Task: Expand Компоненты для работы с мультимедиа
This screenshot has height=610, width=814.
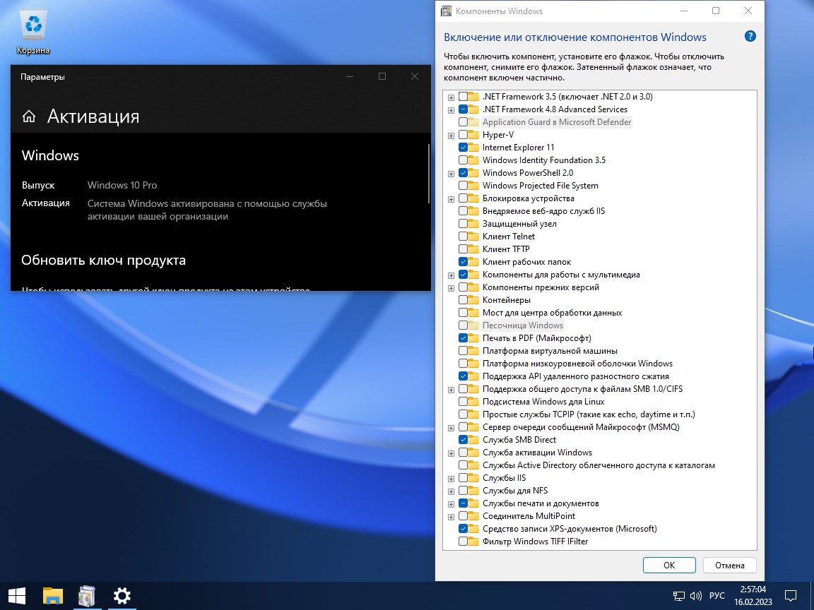Action: (x=451, y=275)
